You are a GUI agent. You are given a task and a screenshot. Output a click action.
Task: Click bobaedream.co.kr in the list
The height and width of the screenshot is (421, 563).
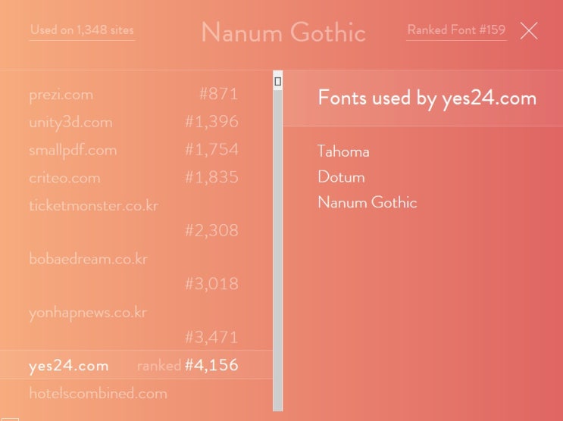(88, 259)
